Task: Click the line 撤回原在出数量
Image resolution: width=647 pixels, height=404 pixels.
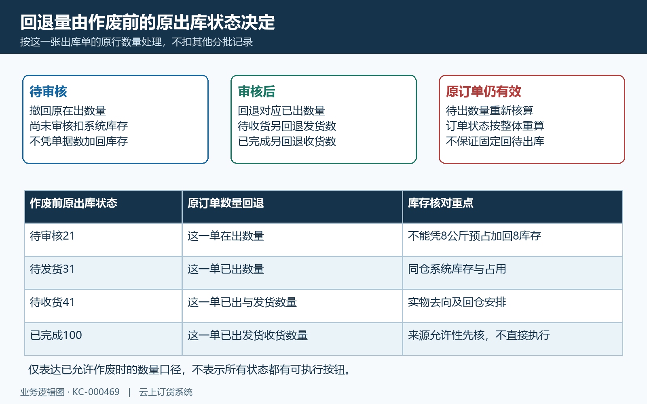Action: pyautogui.click(x=68, y=111)
